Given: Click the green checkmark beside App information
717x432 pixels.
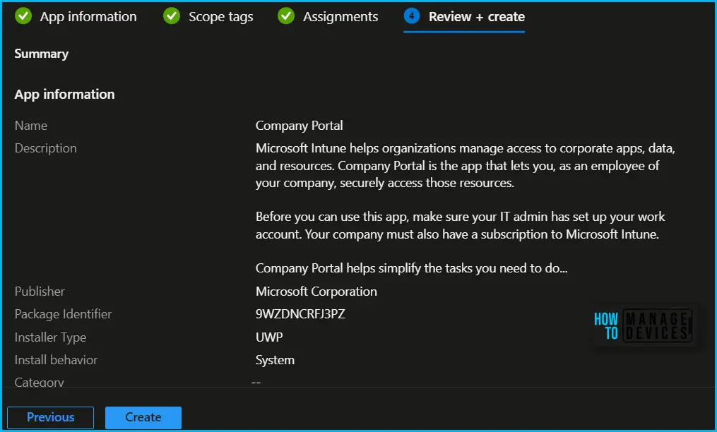Looking at the screenshot, I should pyautogui.click(x=23, y=16).
